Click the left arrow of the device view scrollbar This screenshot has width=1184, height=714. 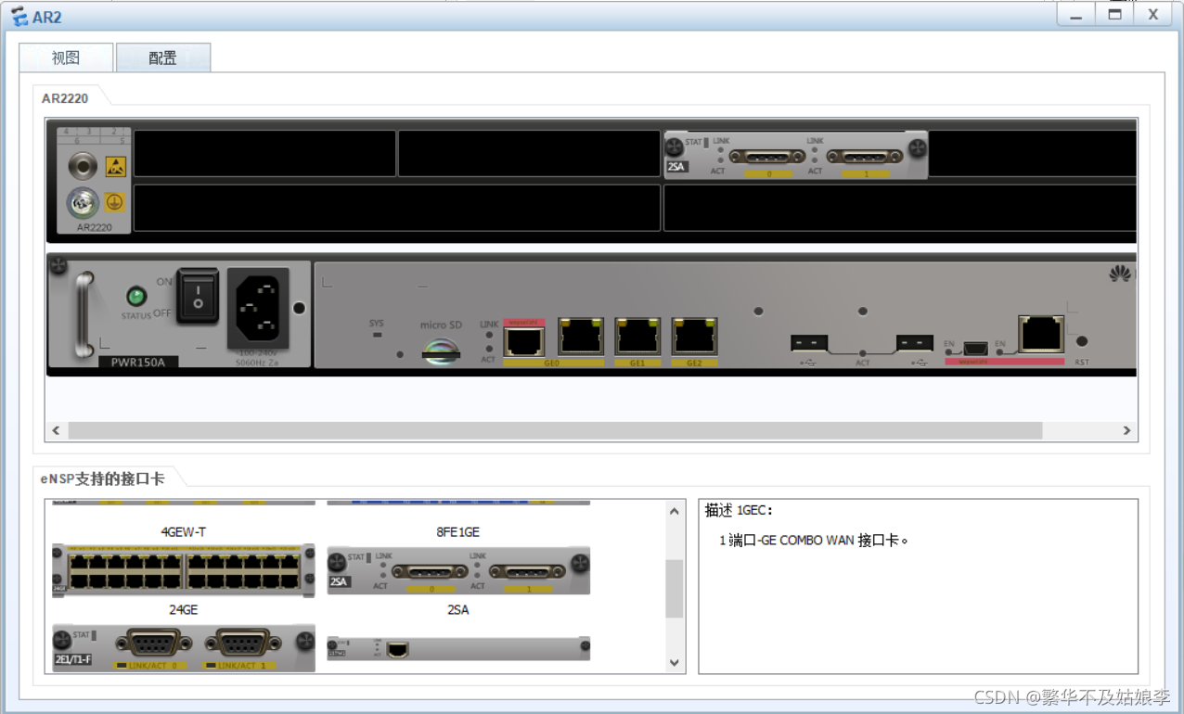(x=56, y=430)
